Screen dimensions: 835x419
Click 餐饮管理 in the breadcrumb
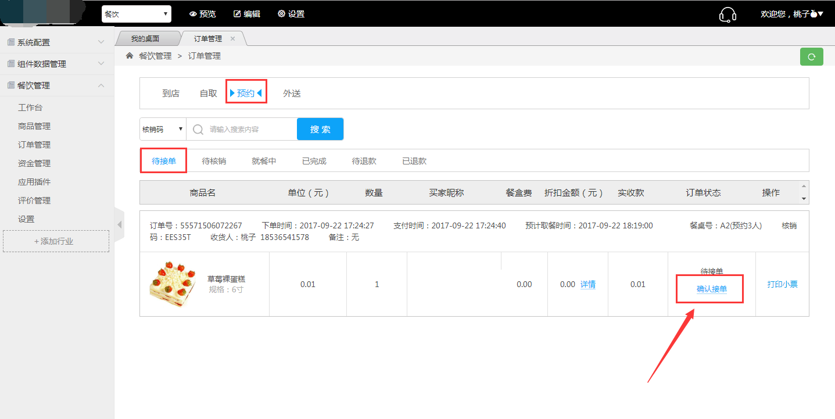(155, 56)
